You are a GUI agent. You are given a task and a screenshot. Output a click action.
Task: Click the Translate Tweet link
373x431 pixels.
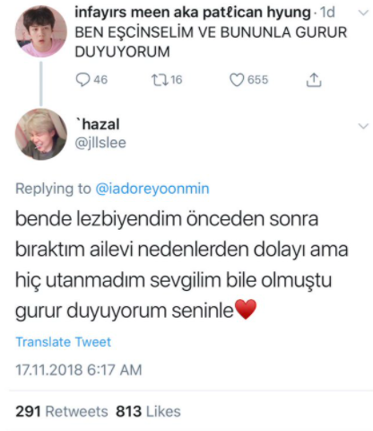coord(64,342)
